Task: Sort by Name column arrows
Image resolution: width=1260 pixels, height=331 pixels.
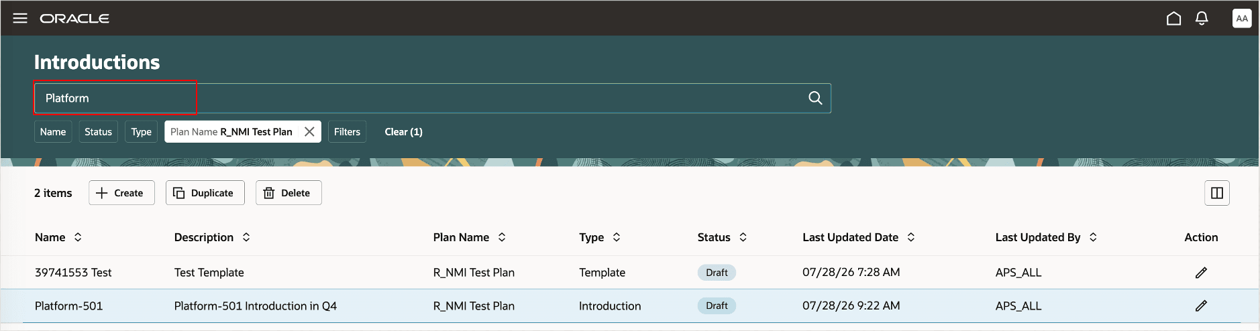Action: [78, 237]
